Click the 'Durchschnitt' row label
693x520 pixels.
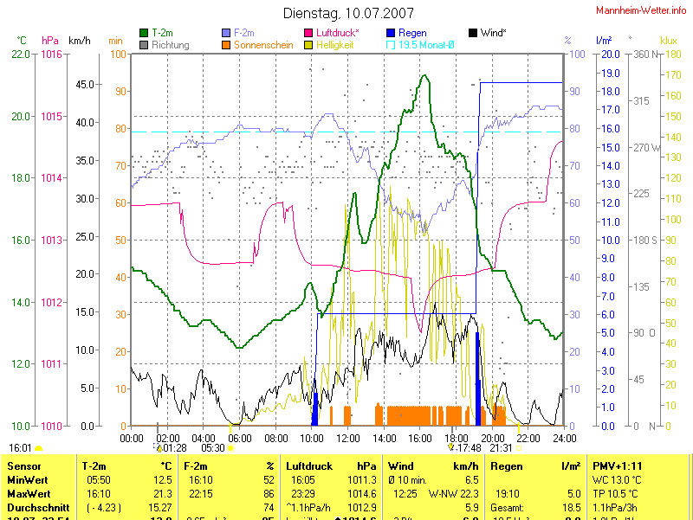point(38,508)
